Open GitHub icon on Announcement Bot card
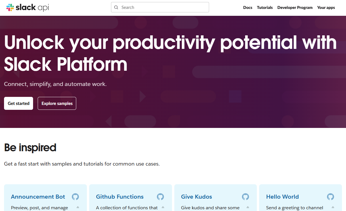The width and height of the screenshot is (346, 211). click(75, 197)
